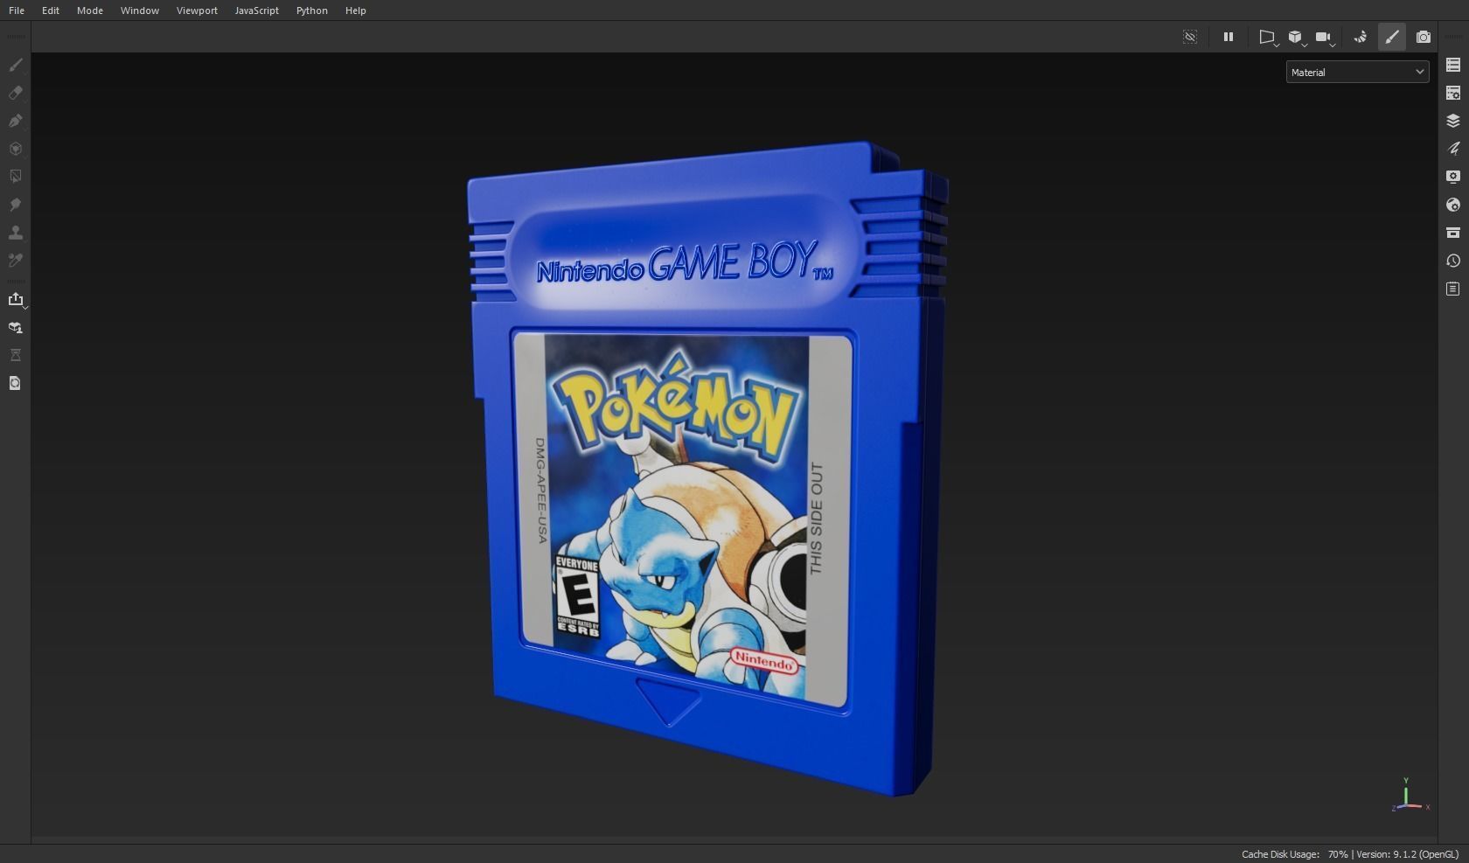Open the Python menu
1469x863 pixels.
(312, 10)
